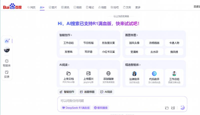200x115 pixels.
Task: Select the 写评语 template
Action: [x=88, y=52]
